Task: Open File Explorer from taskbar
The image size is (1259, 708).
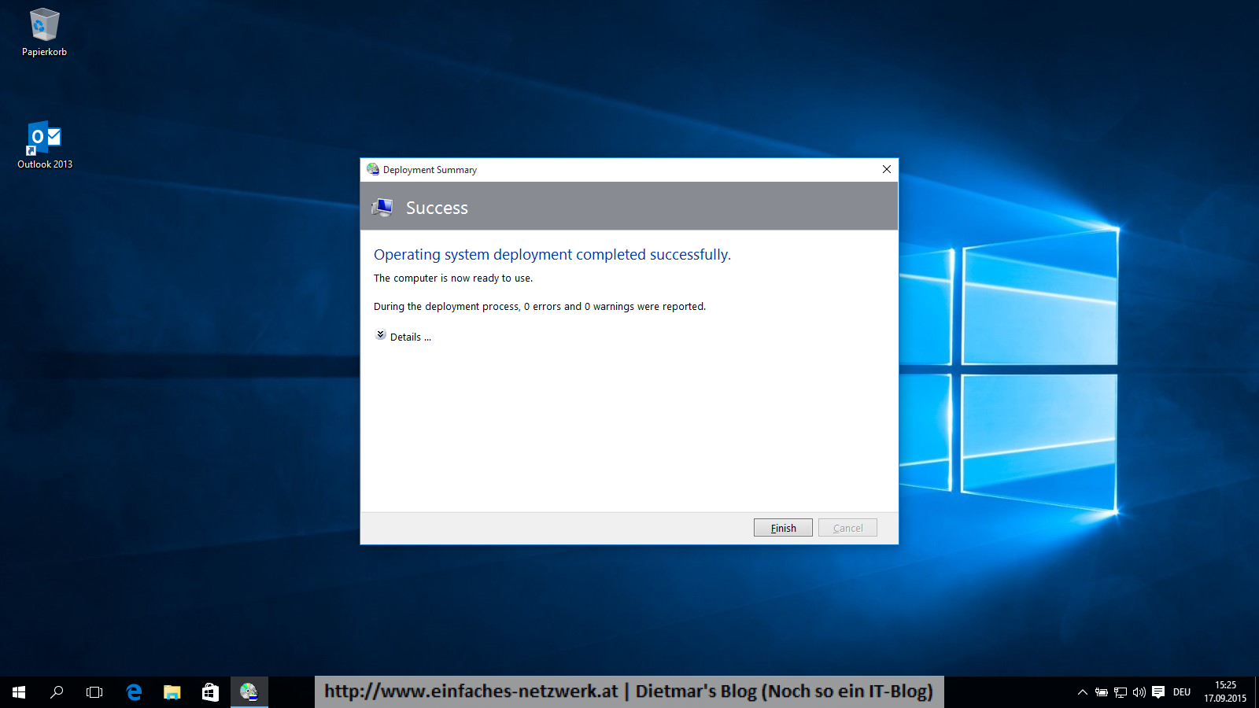Action: pyautogui.click(x=172, y=692)
